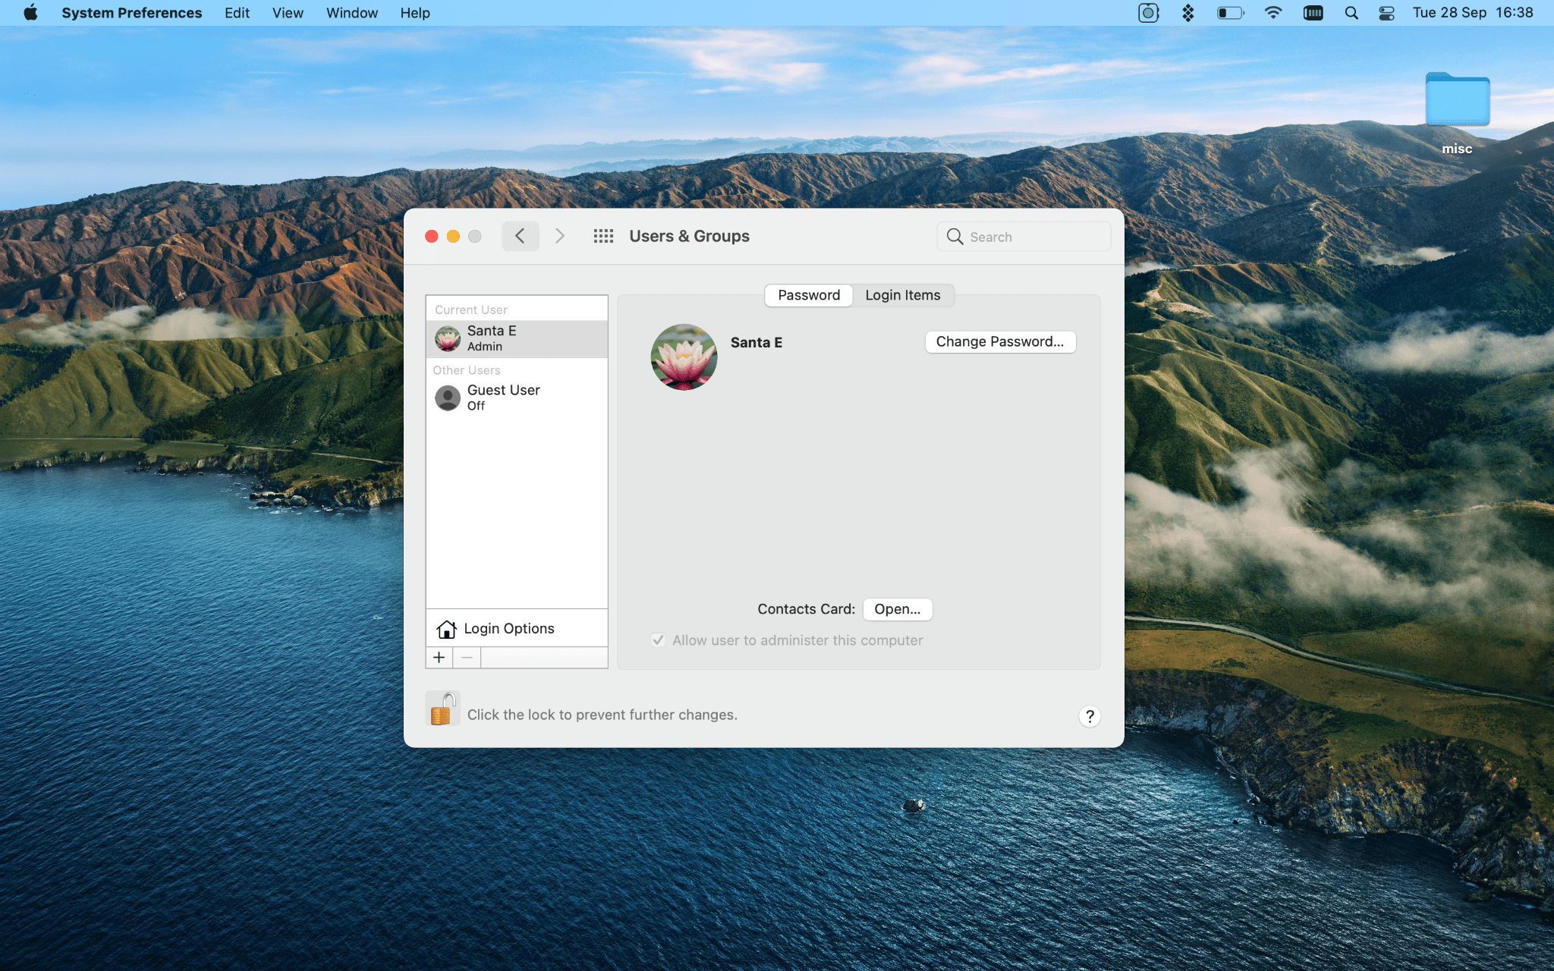Image resolution: width=1554 pixels, height=971 pixels.
Task: Open the Show All preferences grid icon
Action: (603, 236)
